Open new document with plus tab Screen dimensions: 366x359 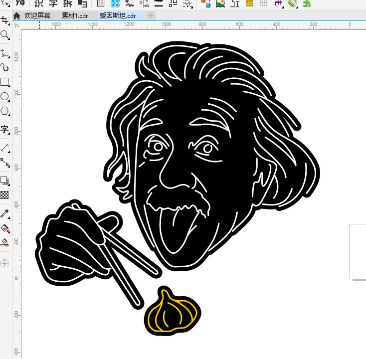[151, 15]
